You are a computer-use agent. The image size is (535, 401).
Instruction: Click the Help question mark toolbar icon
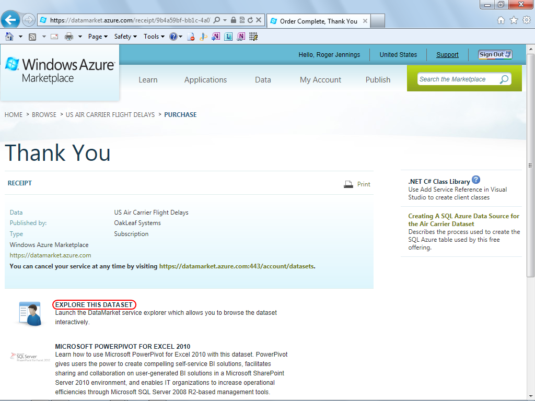pyautogui.click(x=173, y=37)
